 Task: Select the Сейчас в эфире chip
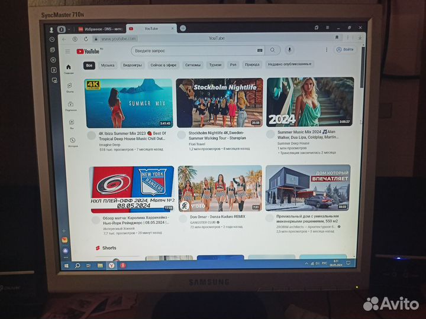tap(163, 65)
